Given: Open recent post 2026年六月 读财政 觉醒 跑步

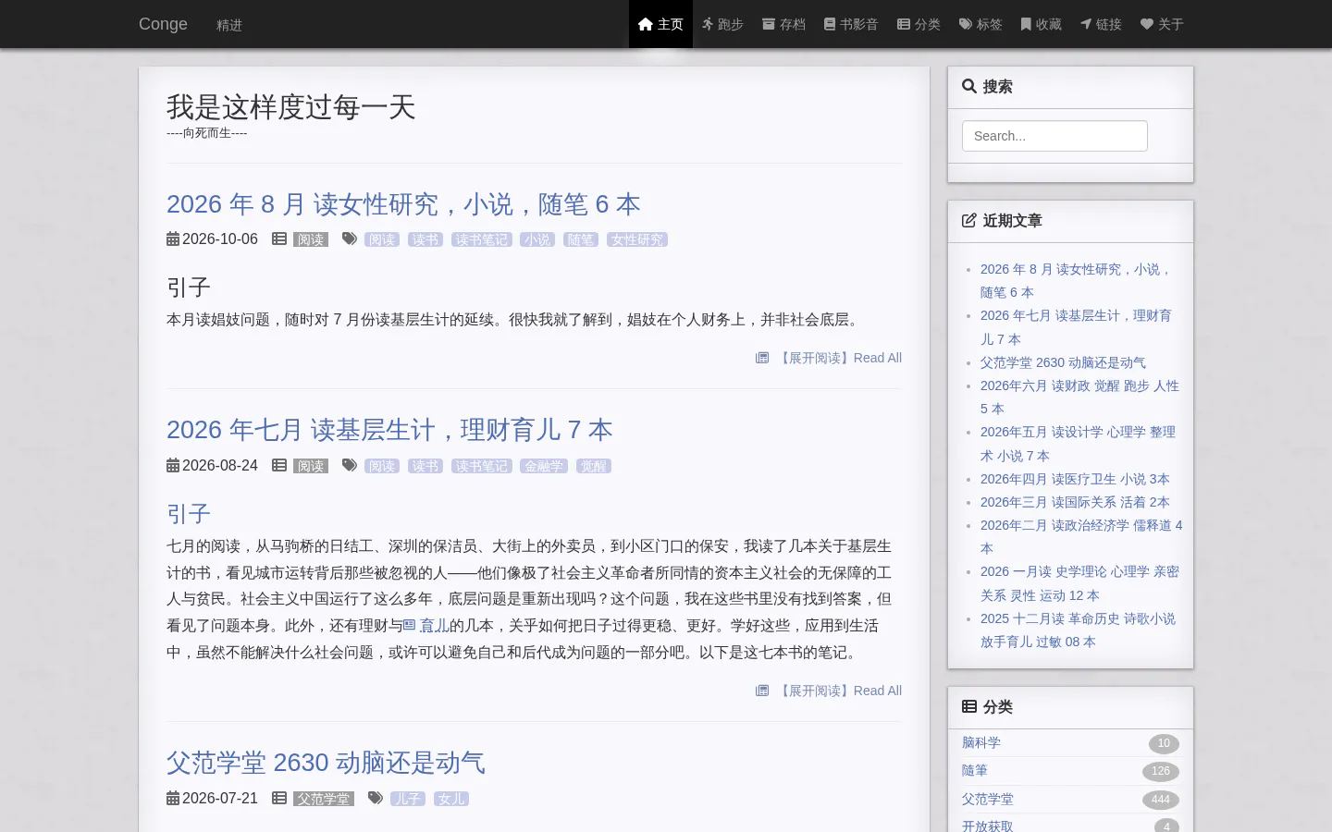Looking at the screenshot, I should click(1079, 397).
